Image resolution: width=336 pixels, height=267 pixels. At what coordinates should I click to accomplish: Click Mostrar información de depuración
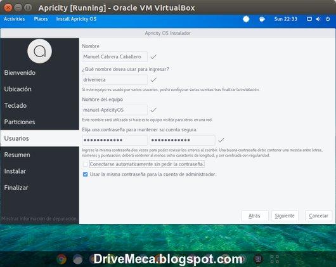(39, 219)
